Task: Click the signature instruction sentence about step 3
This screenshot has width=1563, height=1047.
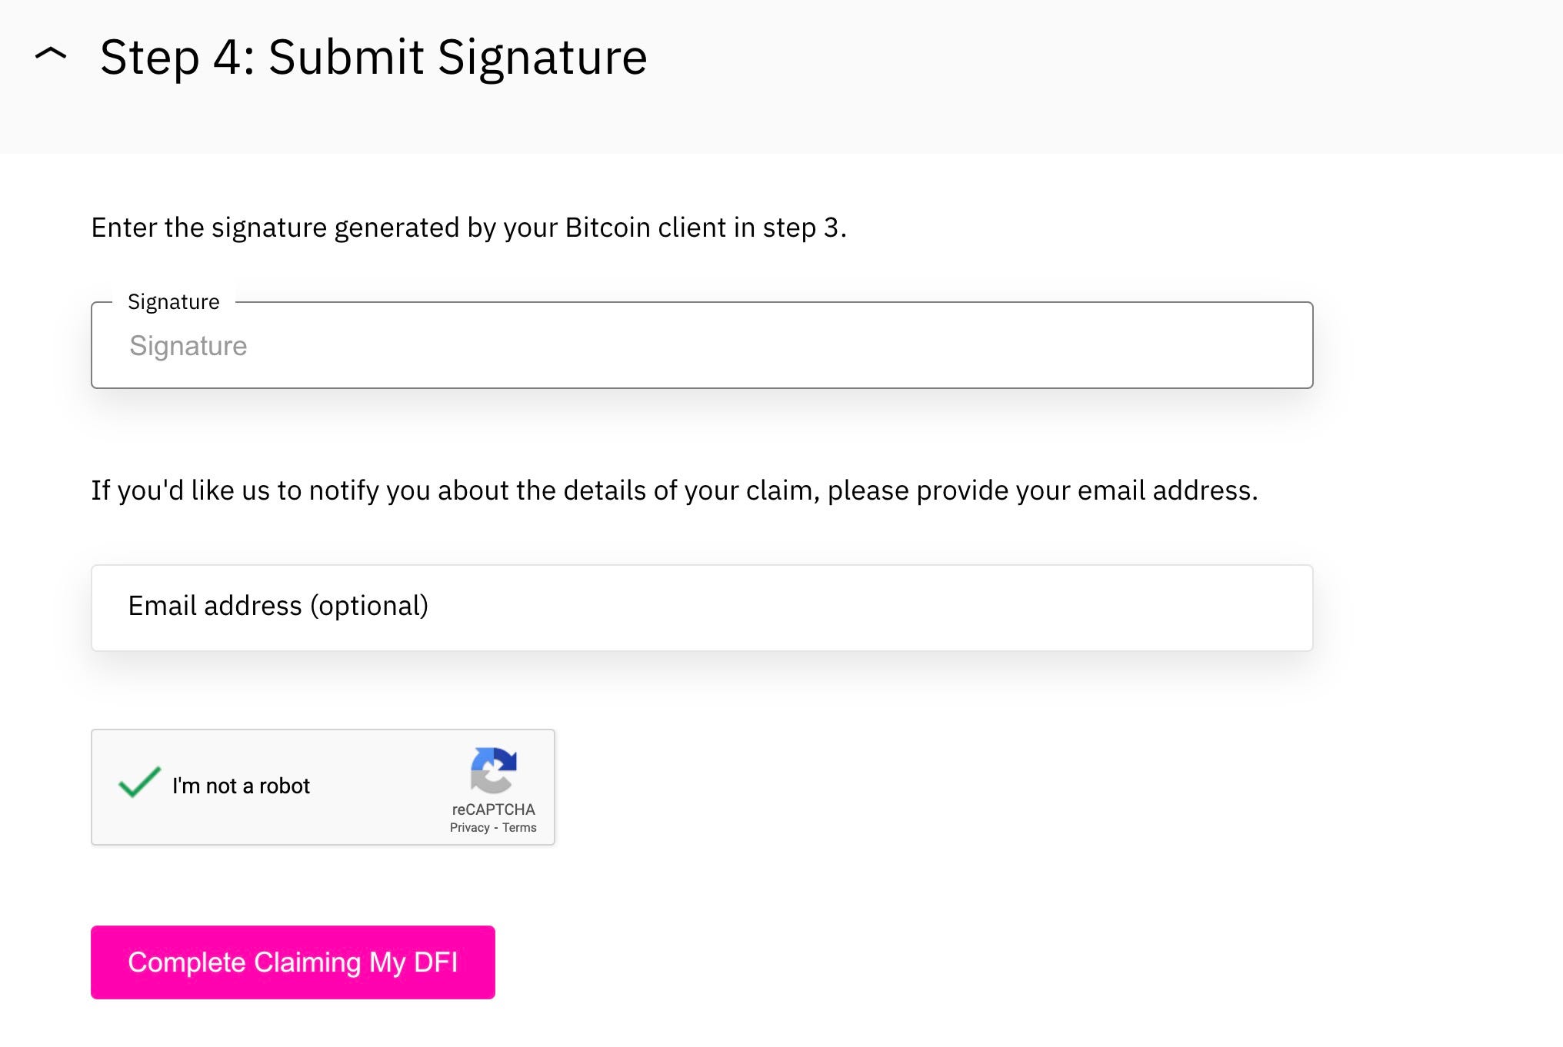Action: [x=468, y=228]
